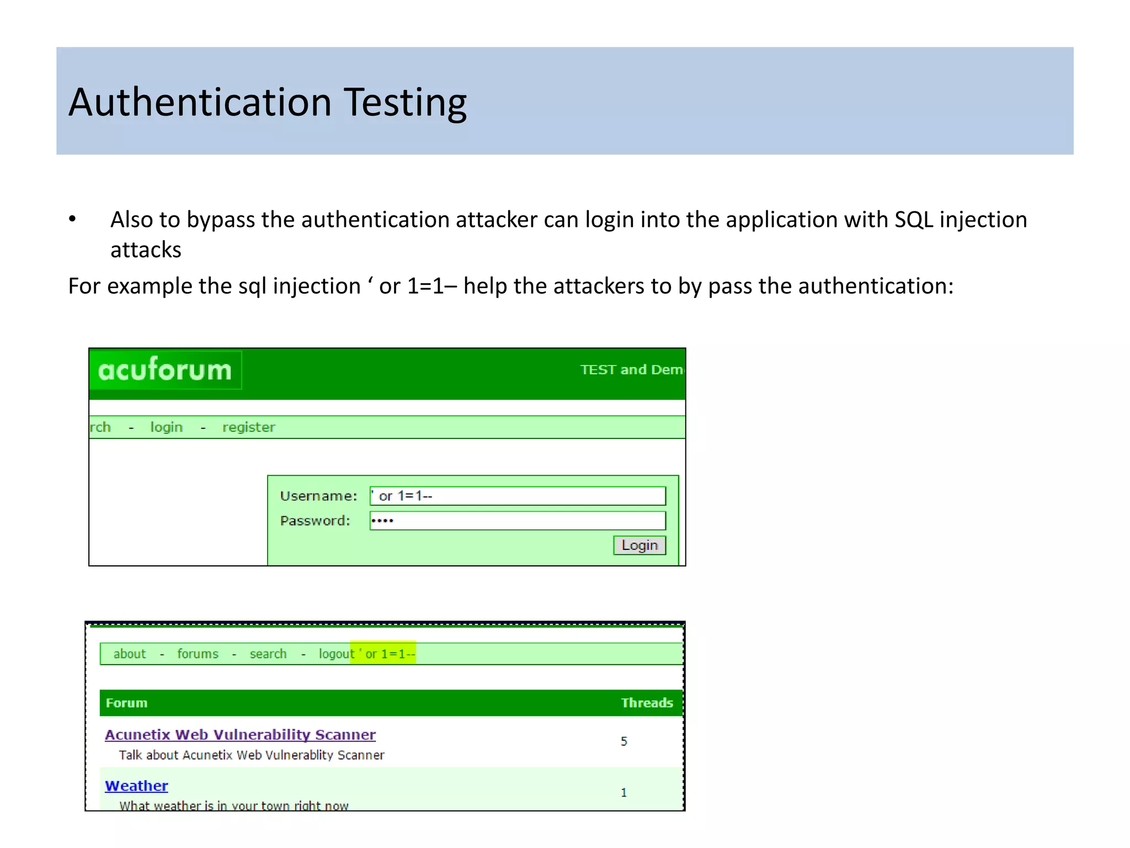Click thread count 1 for Weather forum
1130x848 pixels.
[624, 793]
